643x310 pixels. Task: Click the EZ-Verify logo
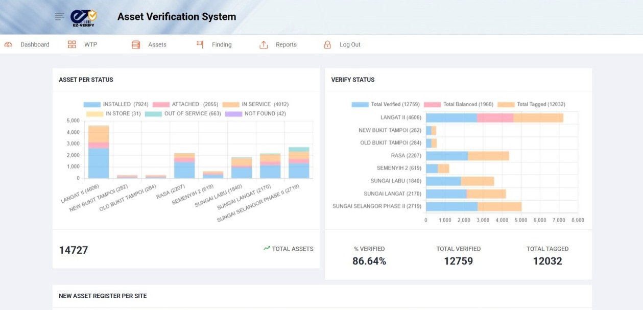coord(83,18)
